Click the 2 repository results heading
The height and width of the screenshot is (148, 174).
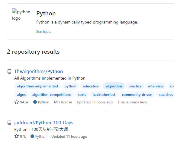click(x=33, y=52)
